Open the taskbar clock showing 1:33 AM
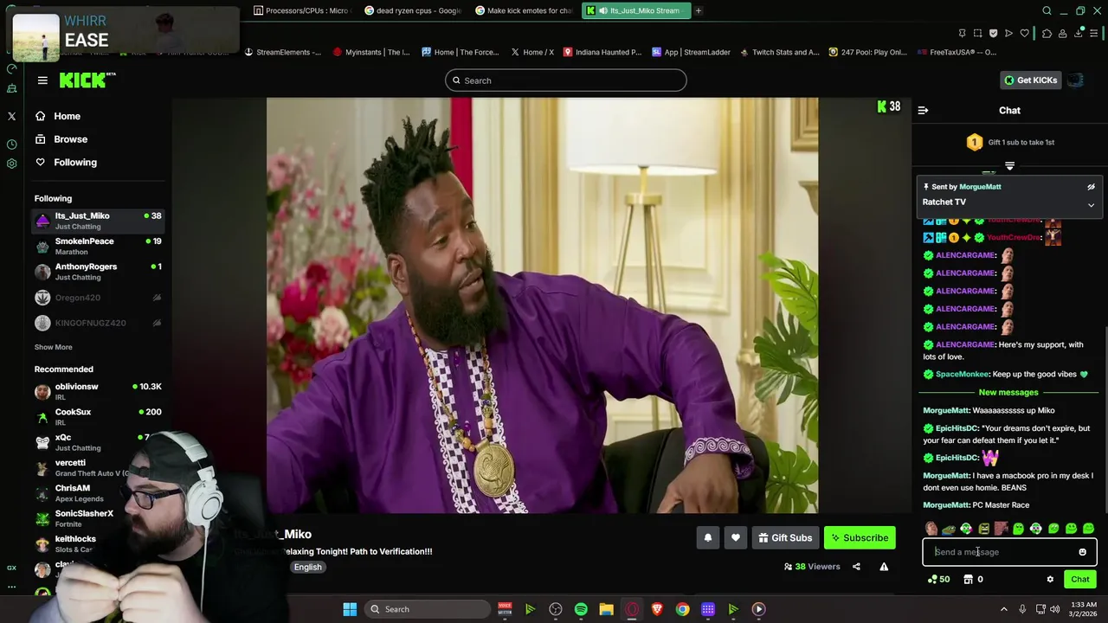 coord(1084,609)
